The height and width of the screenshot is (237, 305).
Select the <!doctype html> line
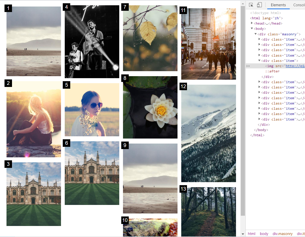(x=266, y=13)
